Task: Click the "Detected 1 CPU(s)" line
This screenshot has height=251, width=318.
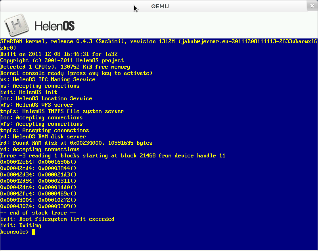Action: [65, 67]
